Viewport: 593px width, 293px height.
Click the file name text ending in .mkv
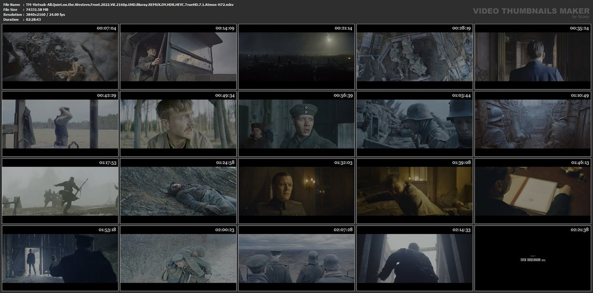[x=130, y=5]
